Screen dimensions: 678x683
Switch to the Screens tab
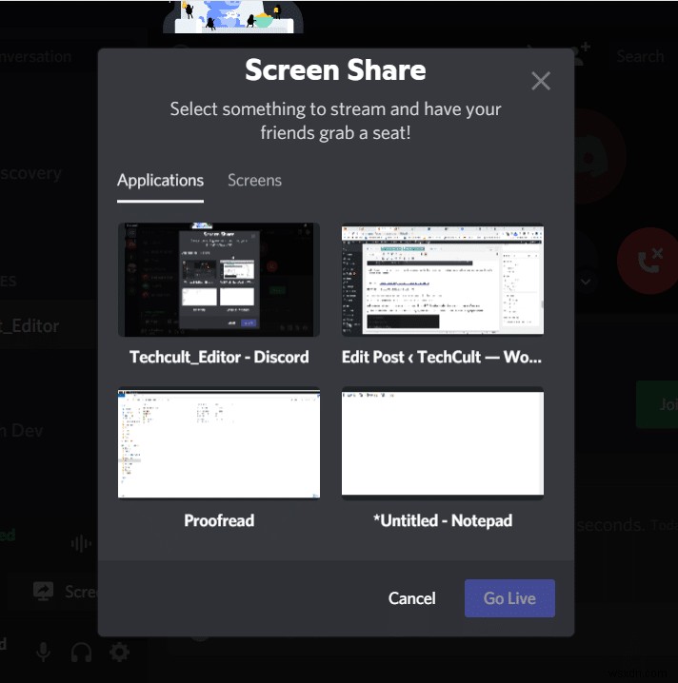254,181
